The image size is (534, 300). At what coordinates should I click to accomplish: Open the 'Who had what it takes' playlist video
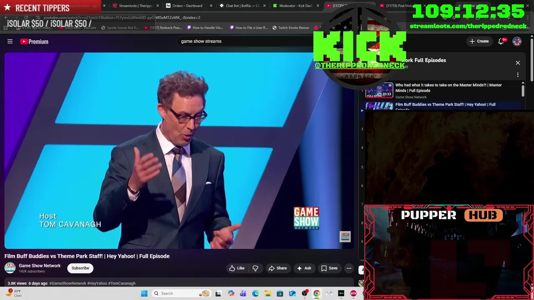[x=448, y=87]
